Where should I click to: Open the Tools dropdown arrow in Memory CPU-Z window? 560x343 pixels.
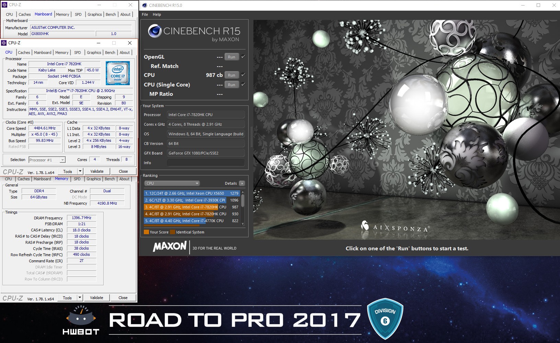[80, 298]
